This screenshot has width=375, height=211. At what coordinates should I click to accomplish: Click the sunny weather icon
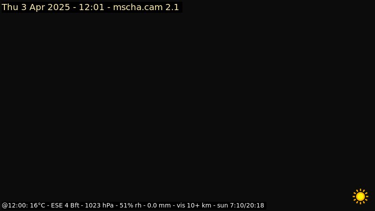tap(360, 196)
